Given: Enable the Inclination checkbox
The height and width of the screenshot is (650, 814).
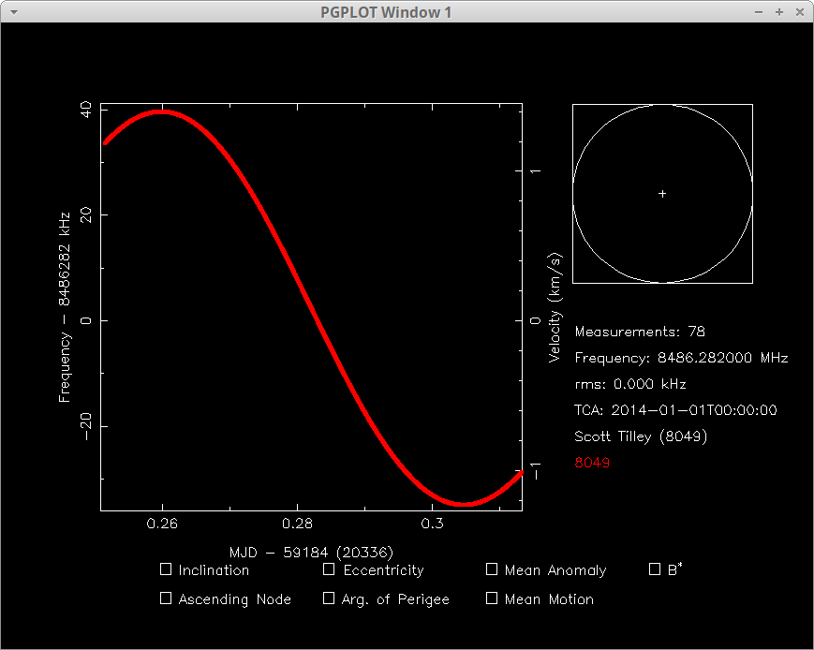Looking at the screenshot, I should [x=166, y=569].
